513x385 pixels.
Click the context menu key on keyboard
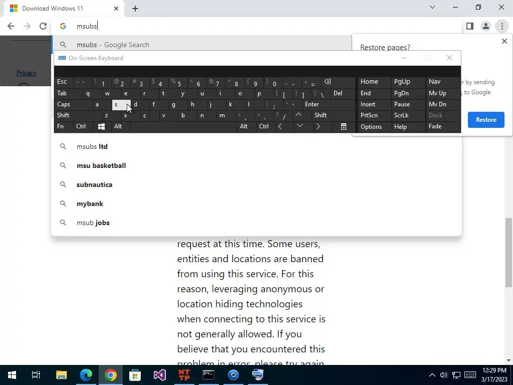coord(344,127)
